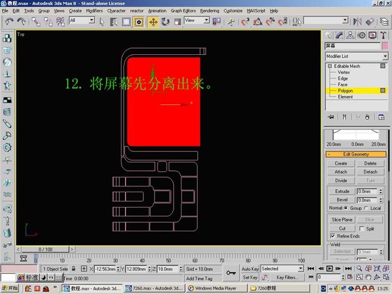392x294 pixels.
Task: Click the Bevel button
Action: tap(342, 200)
